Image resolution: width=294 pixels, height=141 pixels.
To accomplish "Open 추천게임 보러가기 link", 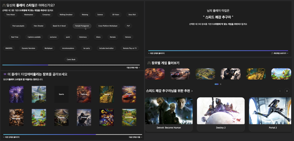I will click(x=280, y=53).
